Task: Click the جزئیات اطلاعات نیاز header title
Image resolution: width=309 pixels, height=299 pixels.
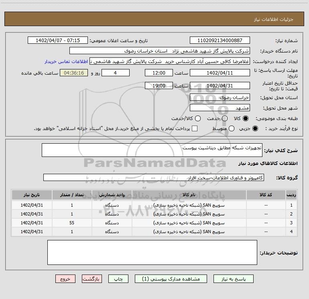Action: [274, 19]
